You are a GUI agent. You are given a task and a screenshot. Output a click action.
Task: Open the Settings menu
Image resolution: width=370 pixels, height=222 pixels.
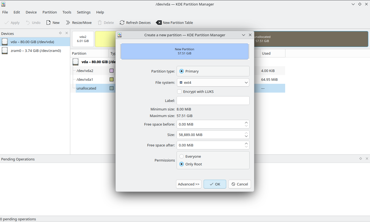pos(83,12)
